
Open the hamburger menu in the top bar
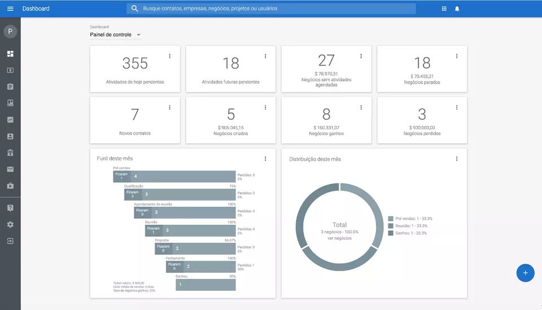pyautogui.click(x=10, y=8)
